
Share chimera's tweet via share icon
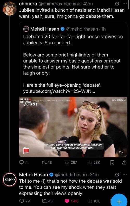pos(124,163)
